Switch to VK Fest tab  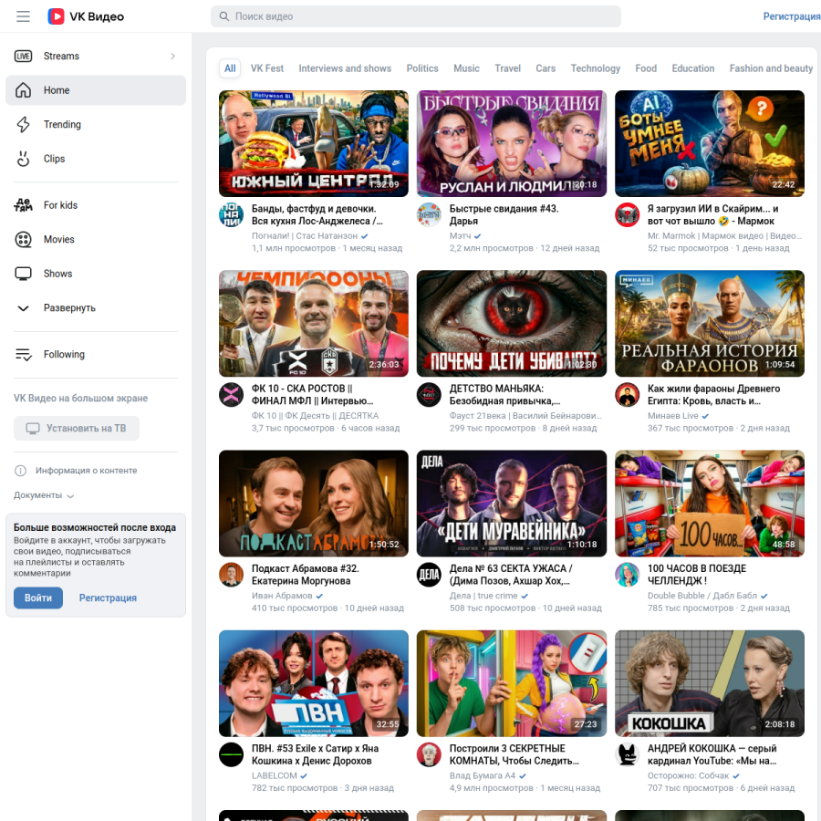pyautogui.click(x=267, y=68)
